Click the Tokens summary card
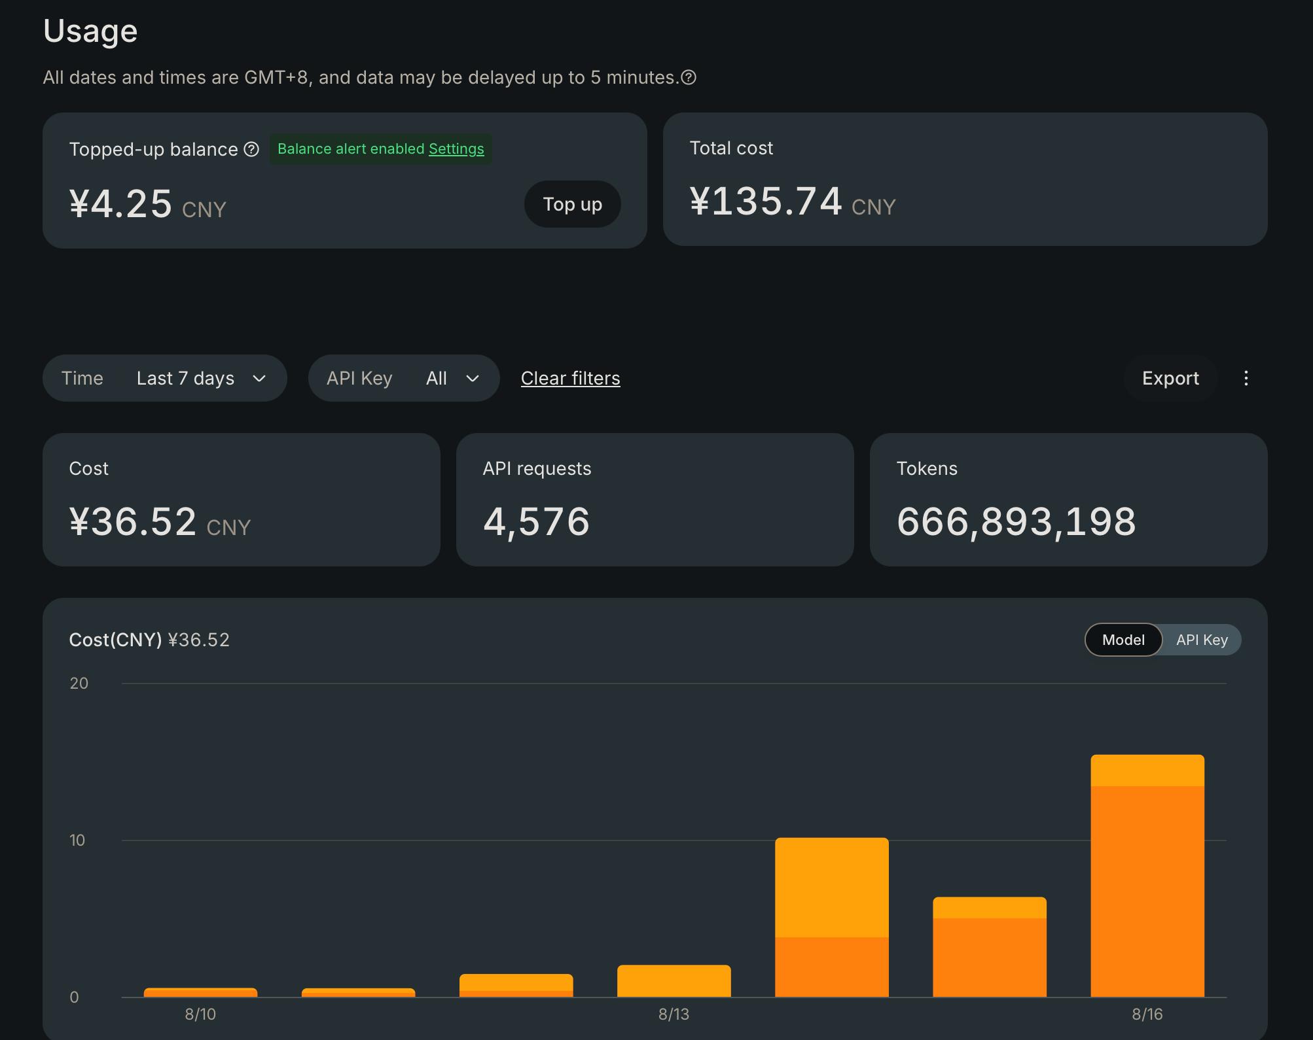Viewport: 1313px width, 1040px height. (1068, 500)
